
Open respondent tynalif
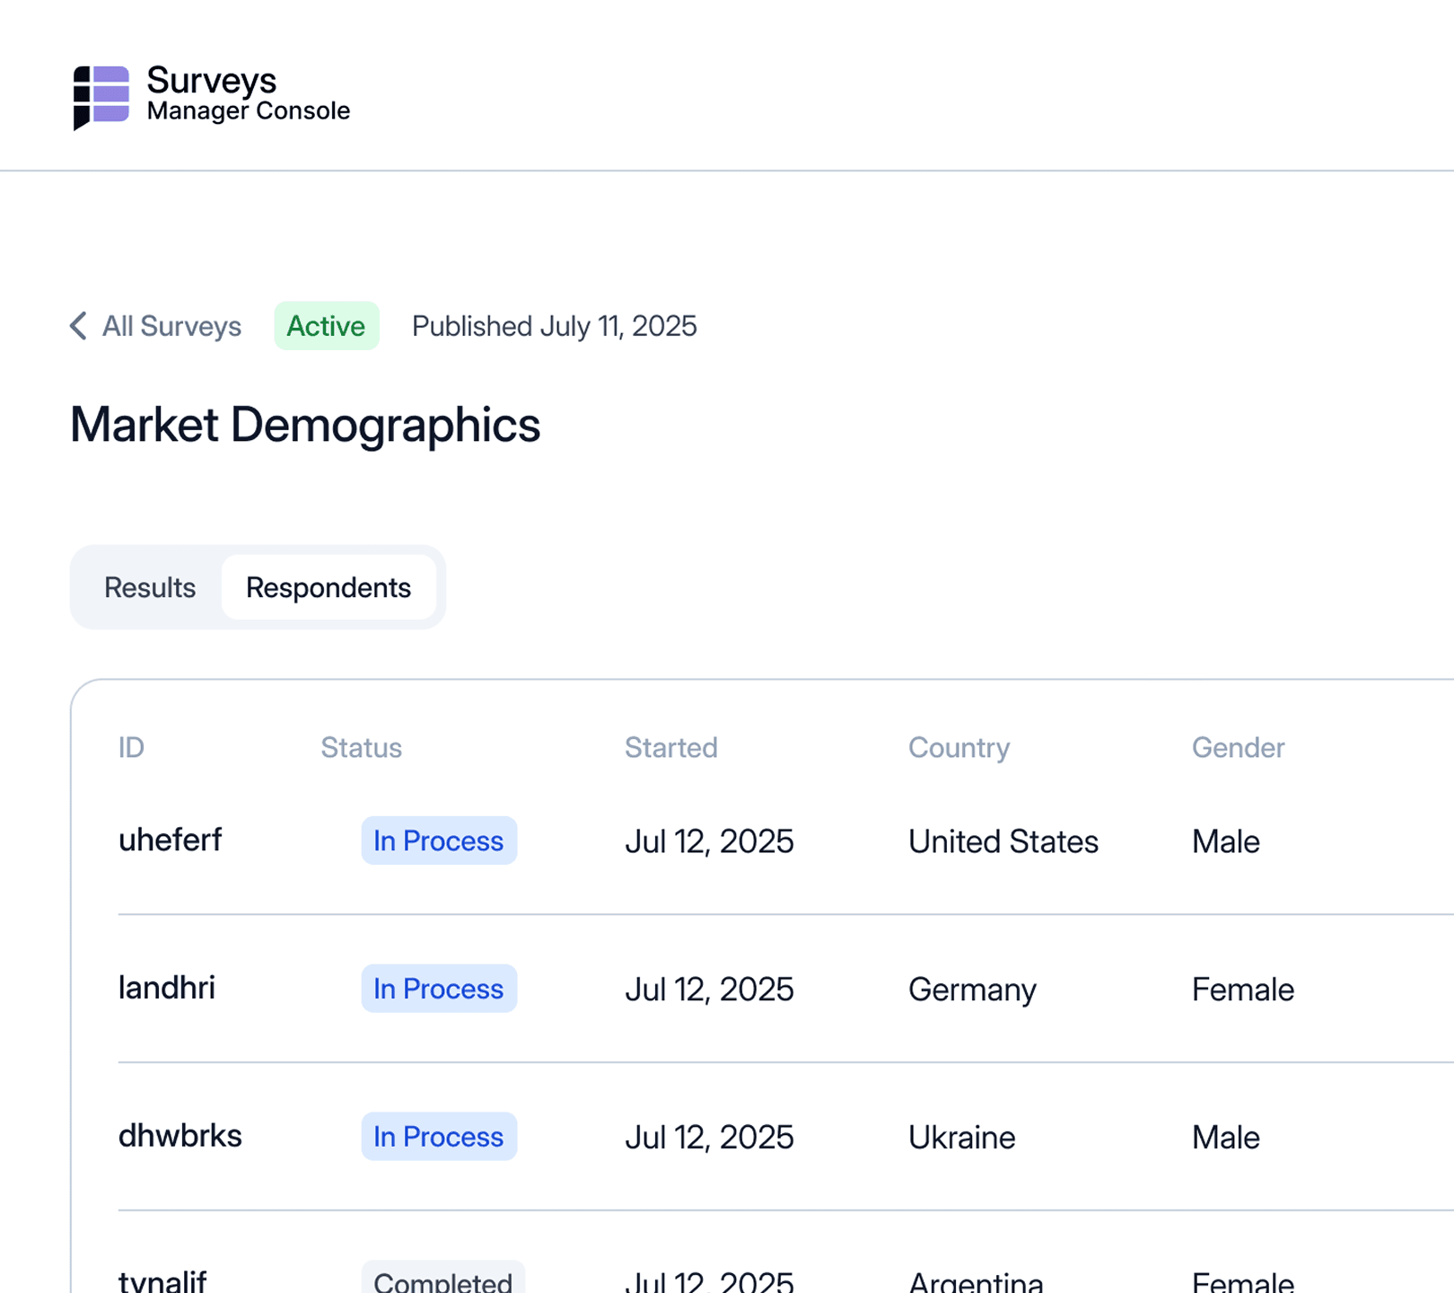pyautogui.click(x=162, y=1280)
